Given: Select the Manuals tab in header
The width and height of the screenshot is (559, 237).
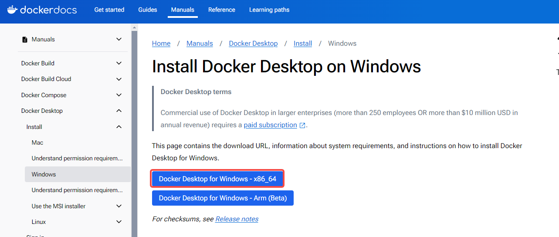Looking at the screenshot, I should pyautogui.click(x=183, y=10).
